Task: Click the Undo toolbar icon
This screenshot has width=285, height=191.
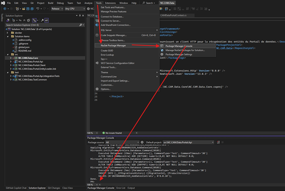Action: tap(38, 8)
